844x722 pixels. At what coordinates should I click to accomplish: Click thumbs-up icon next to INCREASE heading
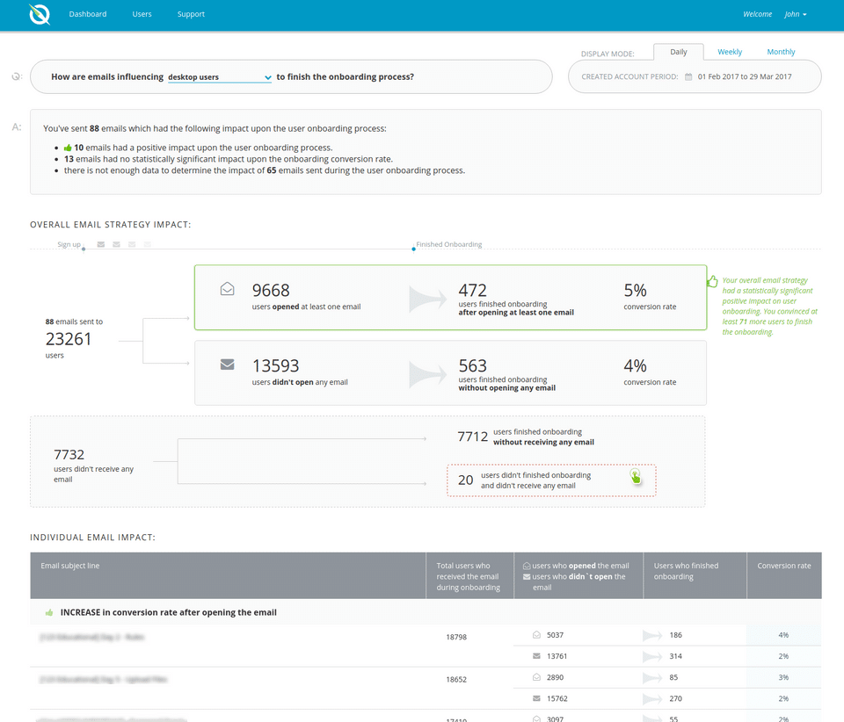point(48,612)
